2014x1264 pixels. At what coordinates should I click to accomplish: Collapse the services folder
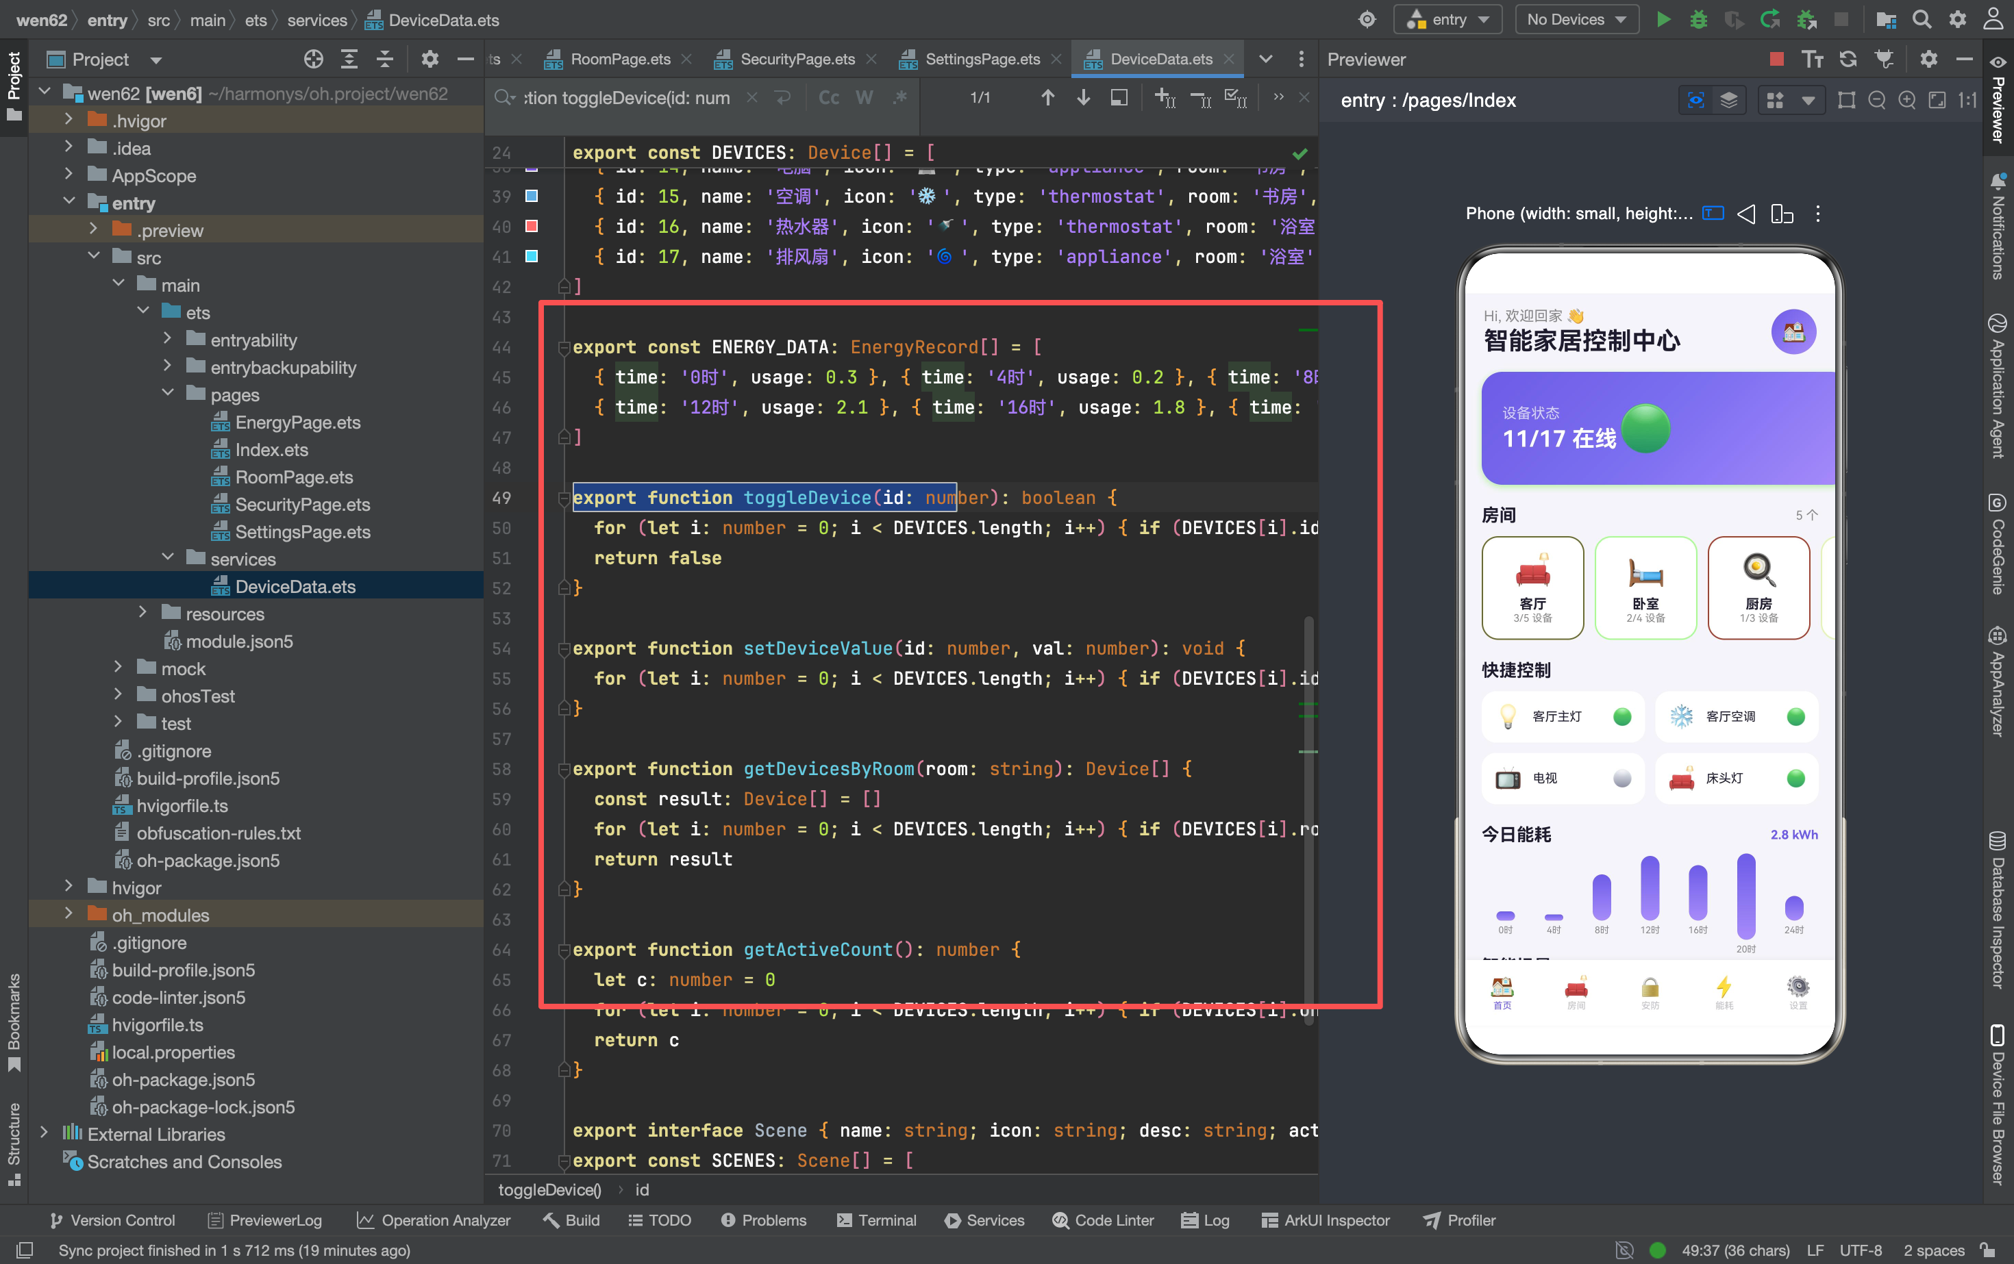click(167, 557)
